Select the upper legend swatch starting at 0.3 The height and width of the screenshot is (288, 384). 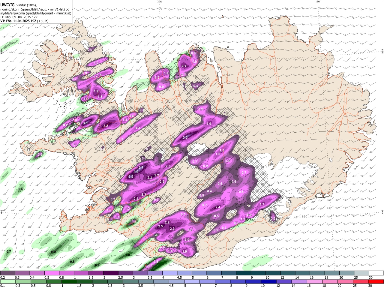[x=22, y=273]
